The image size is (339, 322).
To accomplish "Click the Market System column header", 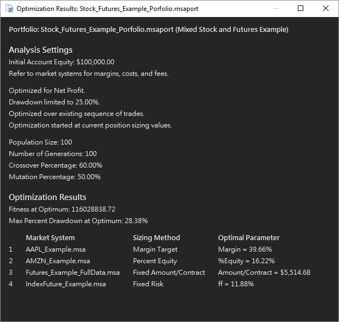I will click(x=50, y=238).
